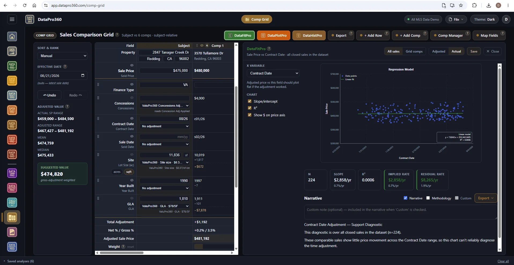Toggle visibility eye for Contract Date row
The image size is (514, 265).
132,118
